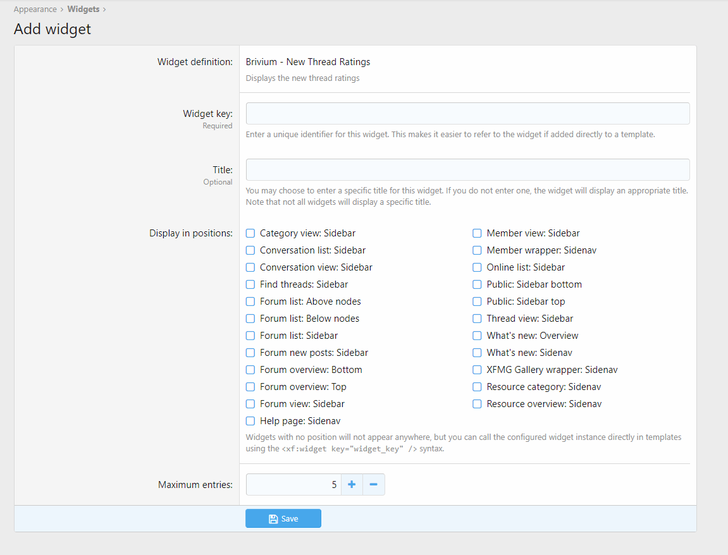Enable Category view: Sidebar checkbox

(x=250, y=233)
